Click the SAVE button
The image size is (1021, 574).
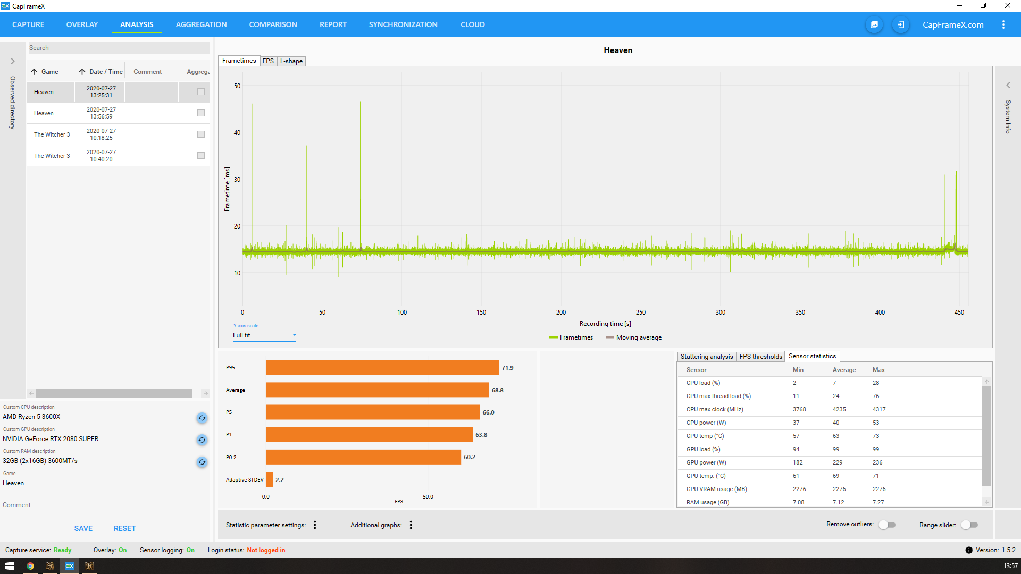click(x=83, y=528)
